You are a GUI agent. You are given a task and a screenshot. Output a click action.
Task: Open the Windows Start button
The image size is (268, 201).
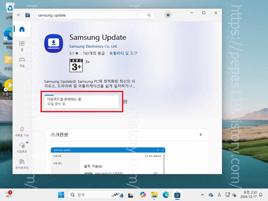tap(61, 195)
